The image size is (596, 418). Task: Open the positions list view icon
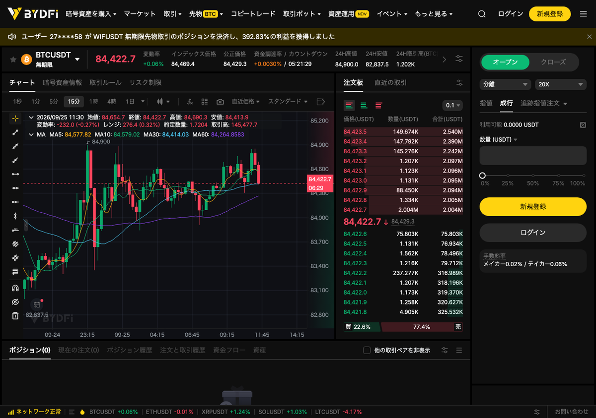[459, 350]
